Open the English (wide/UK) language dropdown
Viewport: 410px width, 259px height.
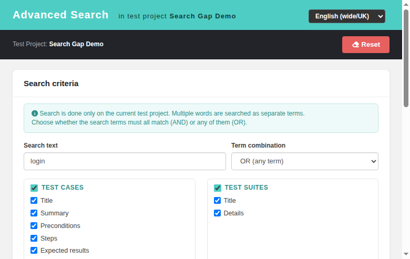click(347, 16)
